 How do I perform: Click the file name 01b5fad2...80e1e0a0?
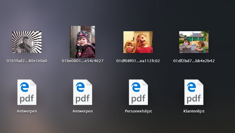(27, 61)
